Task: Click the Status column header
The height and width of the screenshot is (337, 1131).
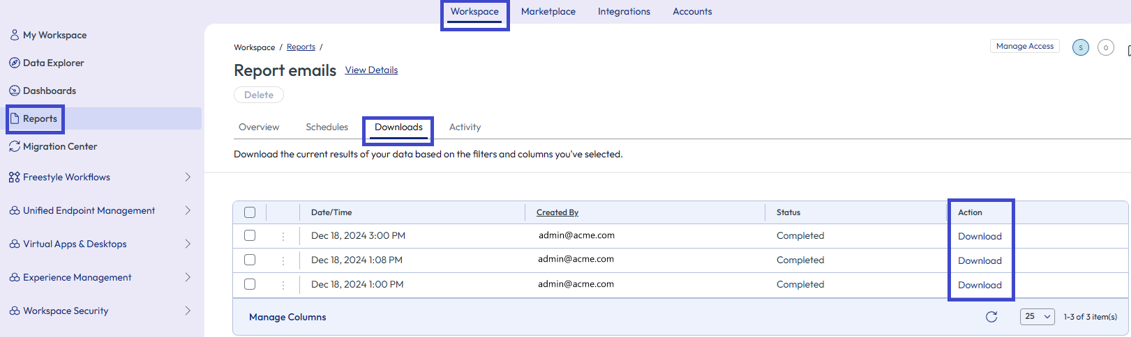Action: click(x=788, y=213)
